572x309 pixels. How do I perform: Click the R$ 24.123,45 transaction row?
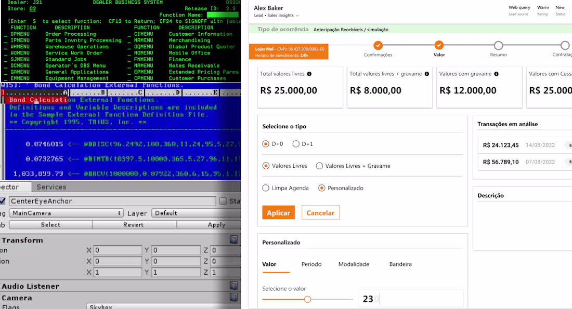(525, 145)
